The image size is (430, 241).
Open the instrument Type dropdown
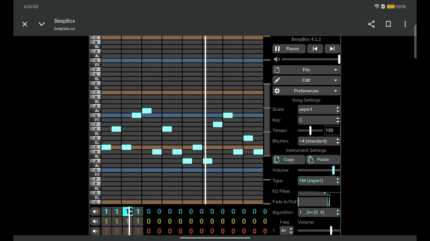point(319,181)
